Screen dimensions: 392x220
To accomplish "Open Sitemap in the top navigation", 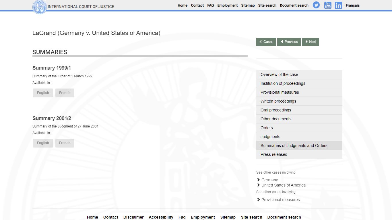I will tap(248, 5).
